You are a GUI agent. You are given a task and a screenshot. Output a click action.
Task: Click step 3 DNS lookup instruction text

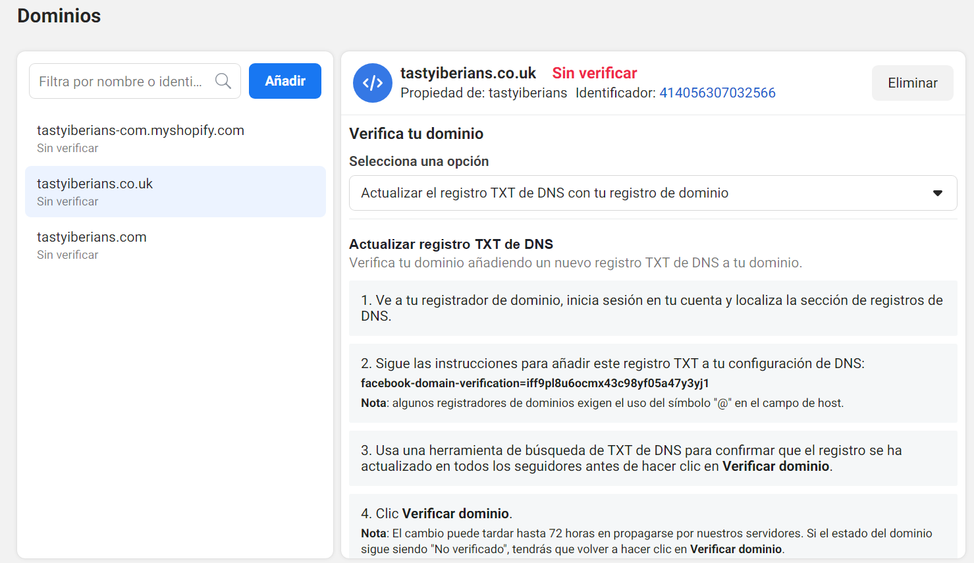(631, 458)
